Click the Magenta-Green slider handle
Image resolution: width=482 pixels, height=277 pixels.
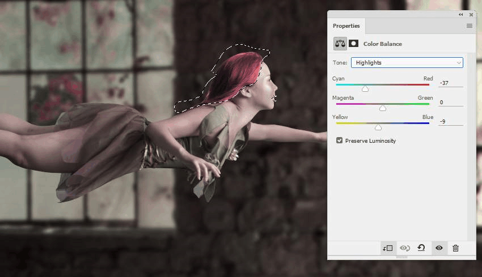point(383,108)
